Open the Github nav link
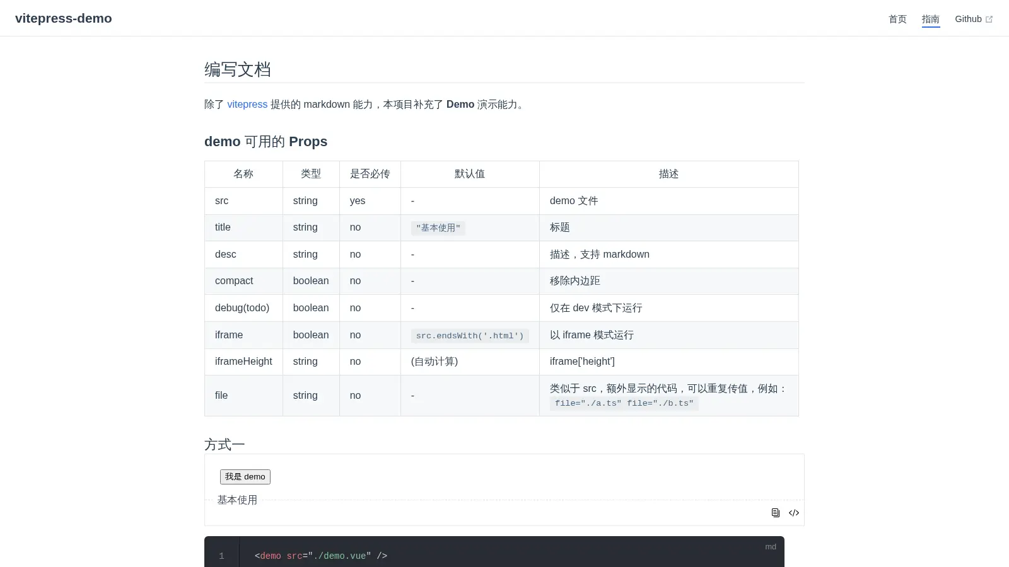 (x=974, y=19)
